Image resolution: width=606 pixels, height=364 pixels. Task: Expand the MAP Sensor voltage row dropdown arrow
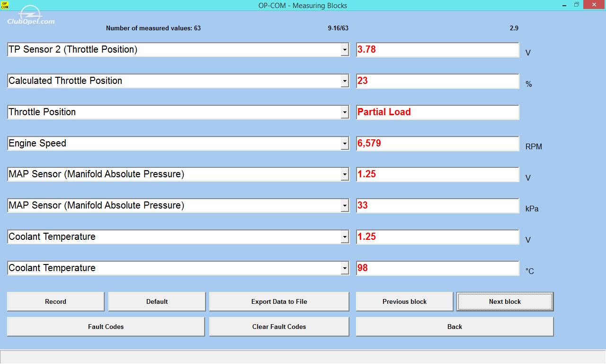coord(345,174)
